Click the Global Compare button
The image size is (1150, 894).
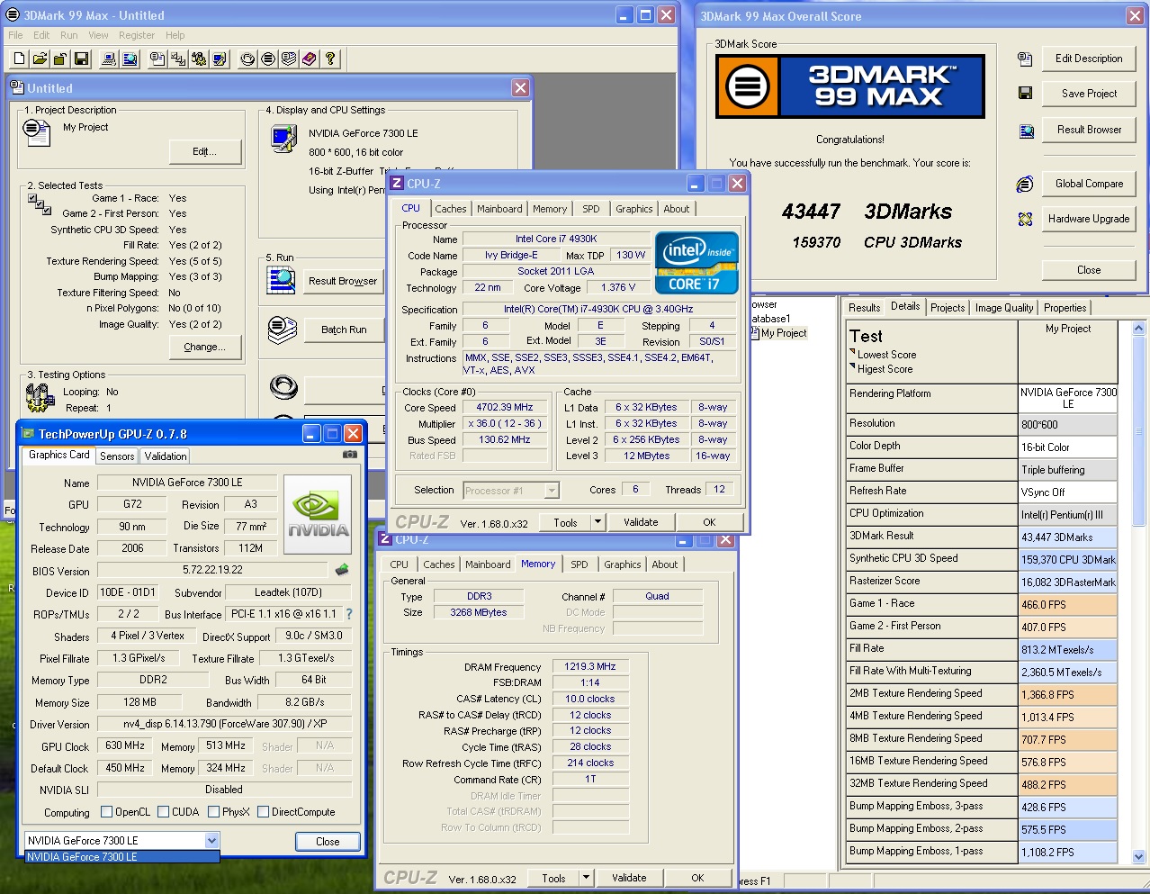click(1089, 184)
